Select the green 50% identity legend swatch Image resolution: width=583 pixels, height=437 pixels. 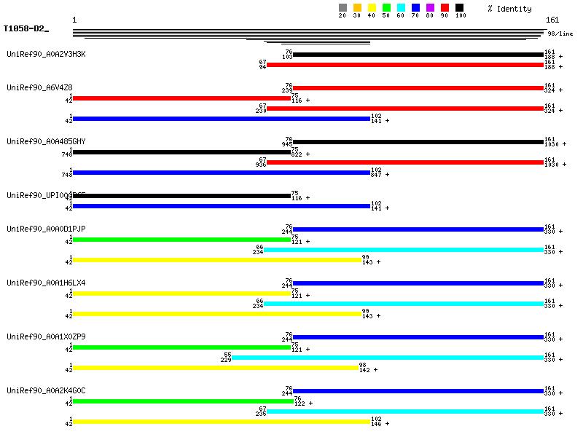(386, 8)
